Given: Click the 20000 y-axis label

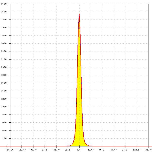Looking at the screenshot, I should [x=4, y=67].
